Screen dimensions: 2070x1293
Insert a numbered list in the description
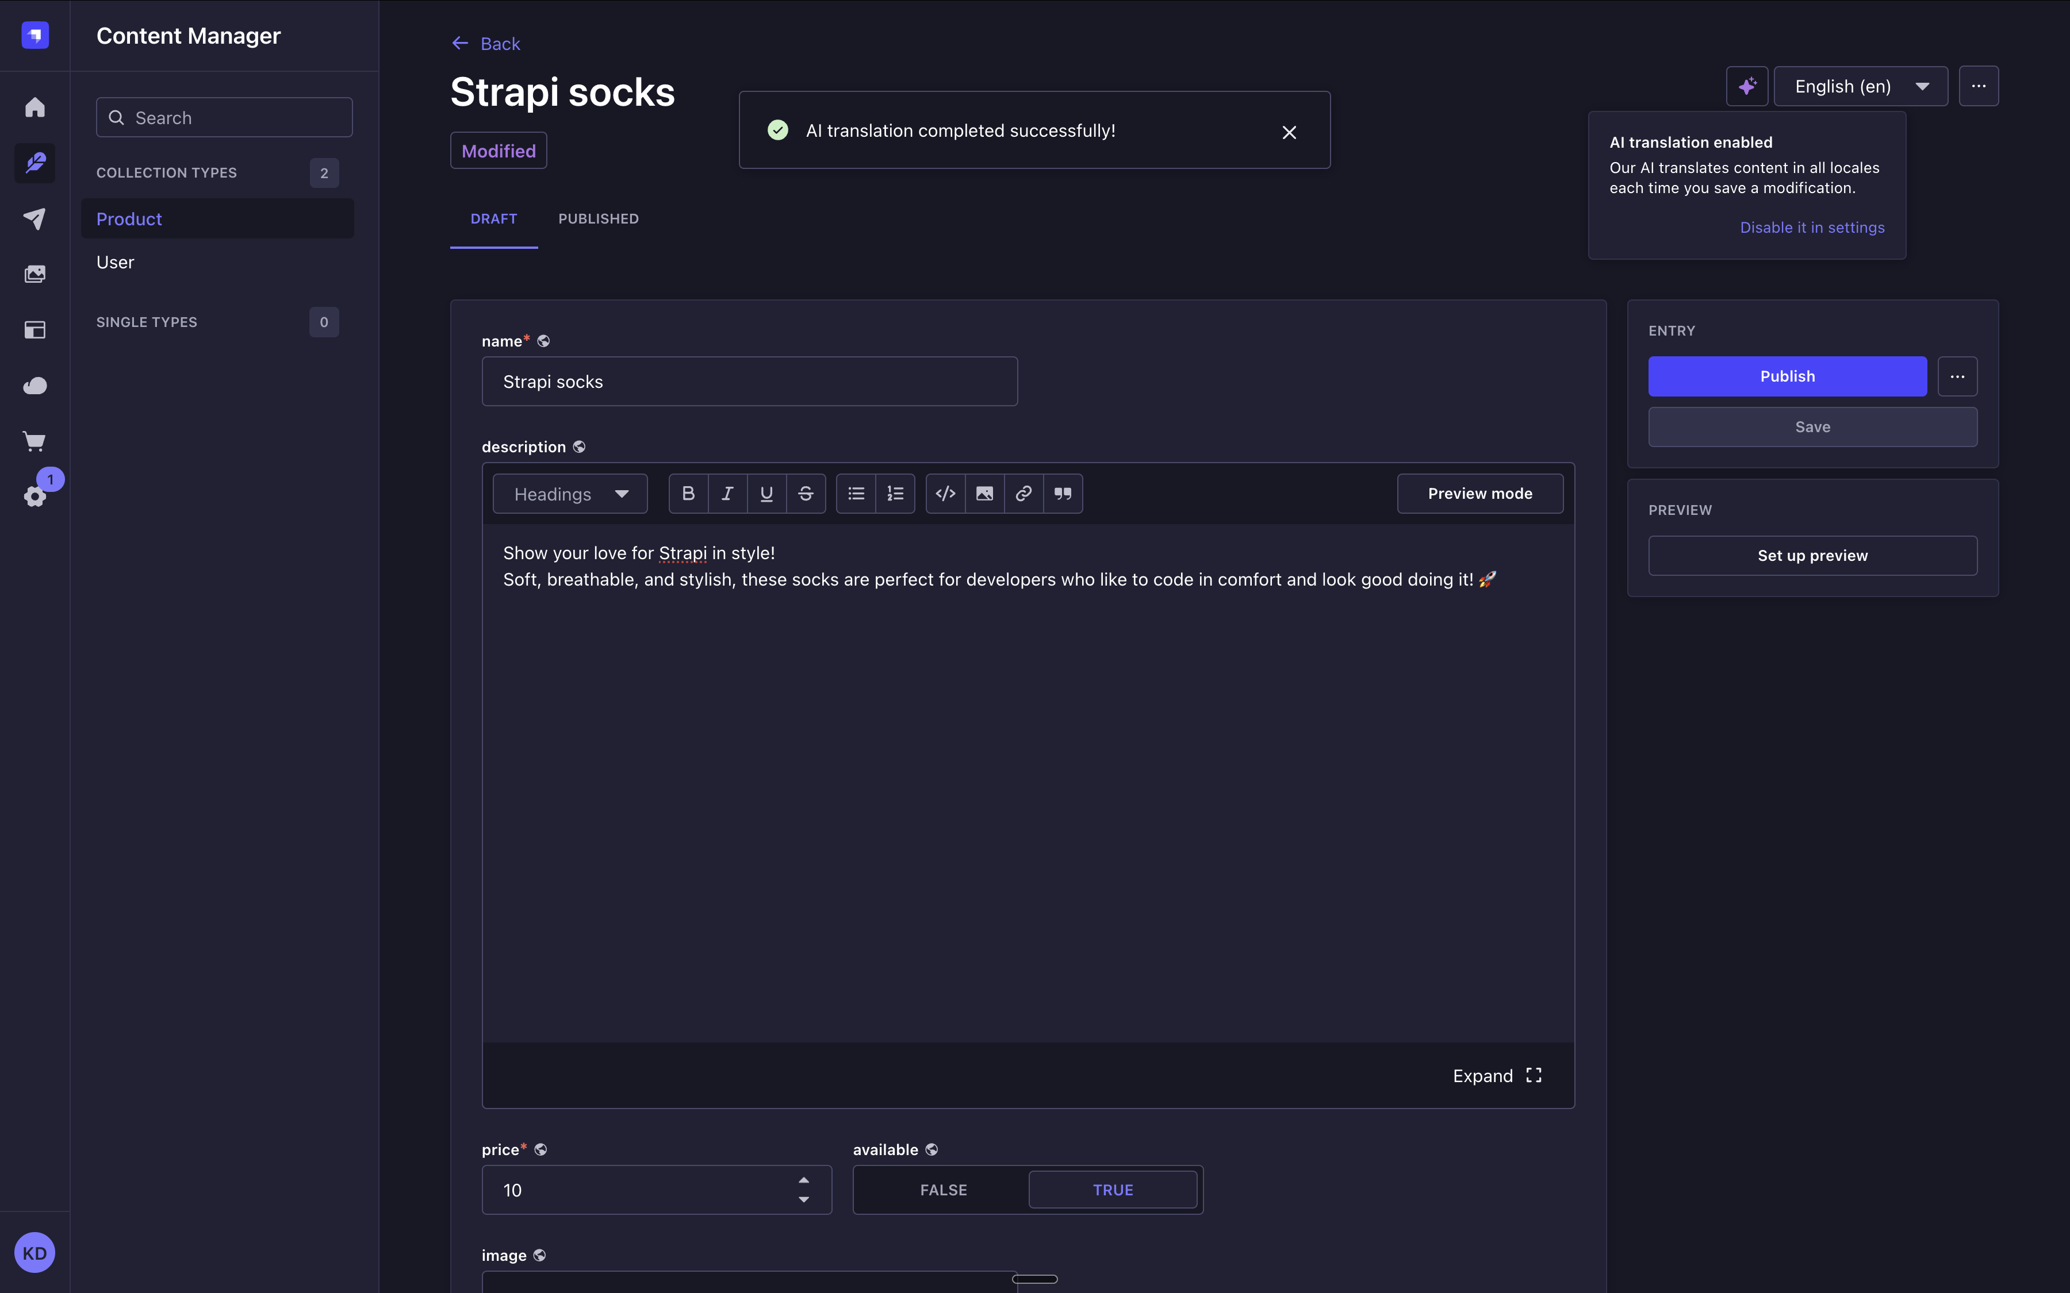pos(895,494)
